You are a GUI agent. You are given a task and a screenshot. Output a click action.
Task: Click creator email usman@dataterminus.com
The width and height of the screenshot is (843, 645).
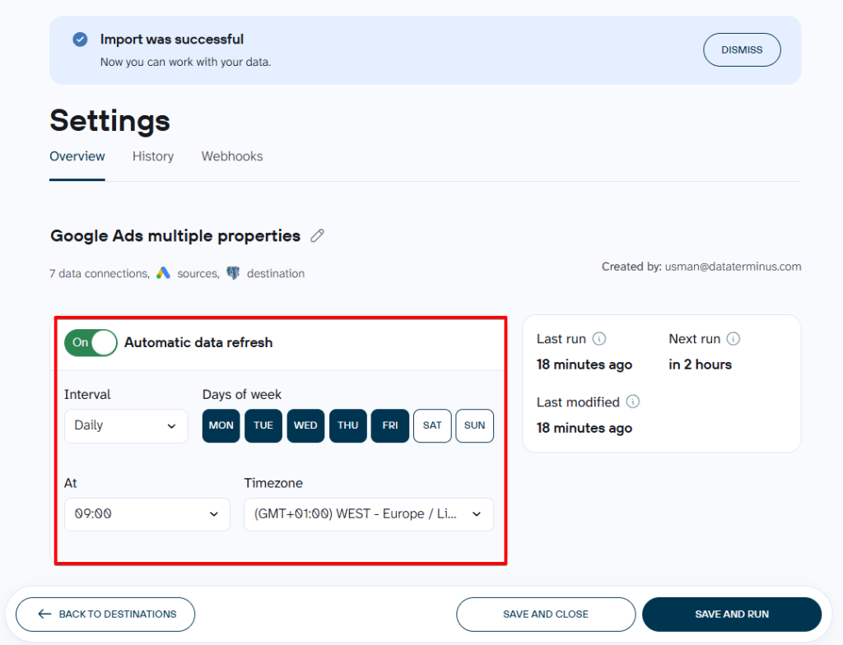pyautogui.click(x=733, y=267)
